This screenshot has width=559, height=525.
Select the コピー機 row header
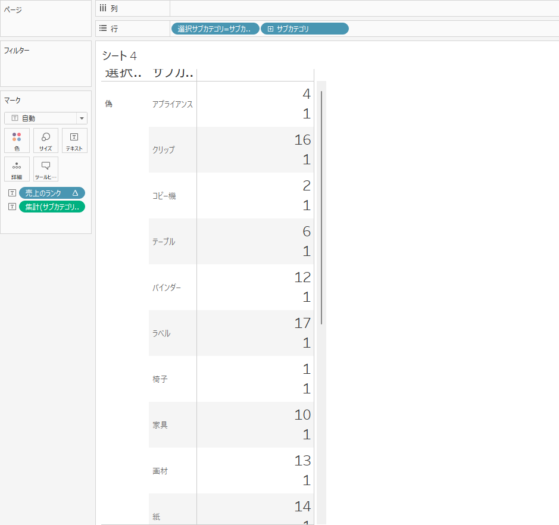(164, 196)
